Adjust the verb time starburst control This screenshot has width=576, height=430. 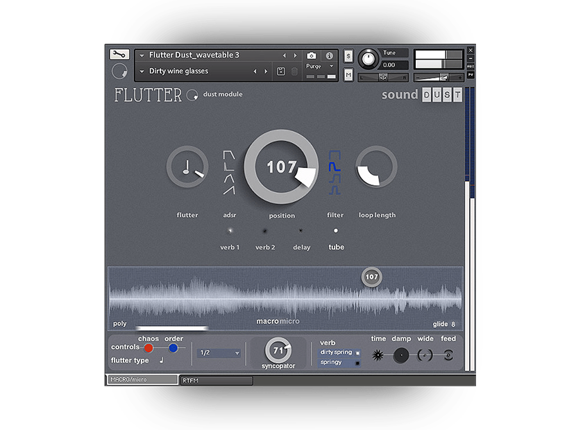tap(378, 355)
